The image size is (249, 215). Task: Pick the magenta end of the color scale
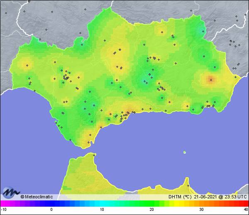pyautogui.click(x=3, y=203)
